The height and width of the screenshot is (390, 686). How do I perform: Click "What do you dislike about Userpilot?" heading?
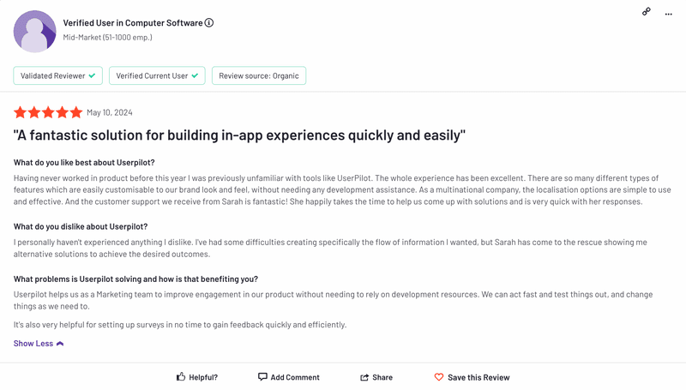tap(81, 226)
